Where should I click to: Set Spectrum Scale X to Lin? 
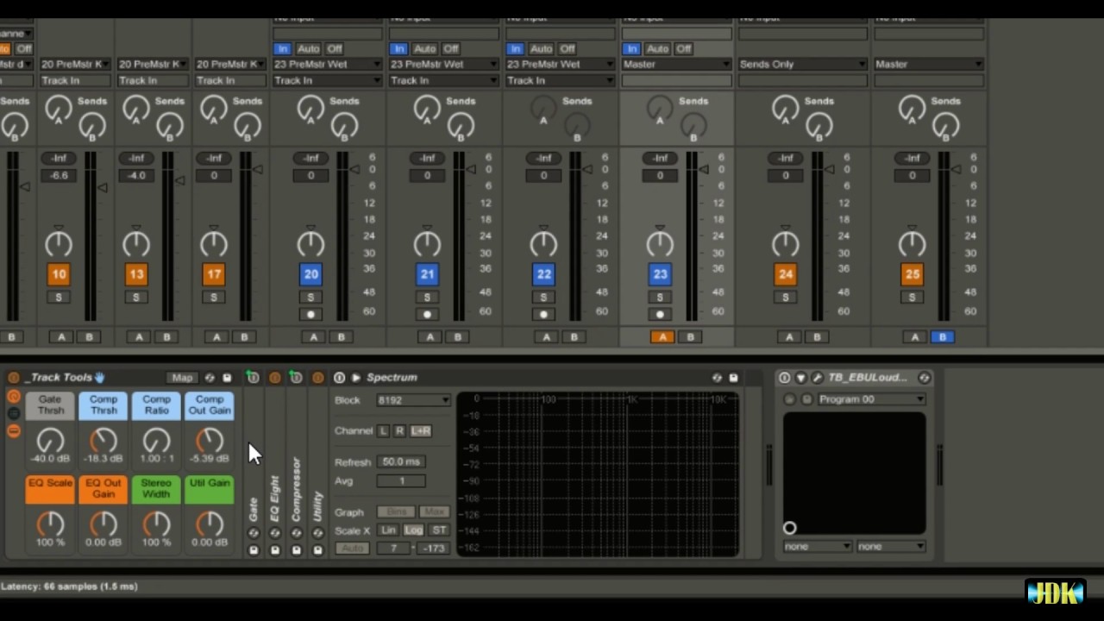[x=389, y=530]
